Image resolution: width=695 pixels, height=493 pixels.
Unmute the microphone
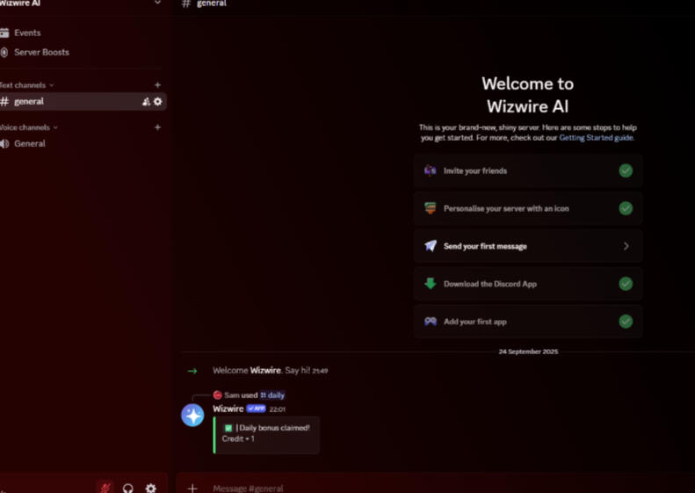tap(105, 488)
